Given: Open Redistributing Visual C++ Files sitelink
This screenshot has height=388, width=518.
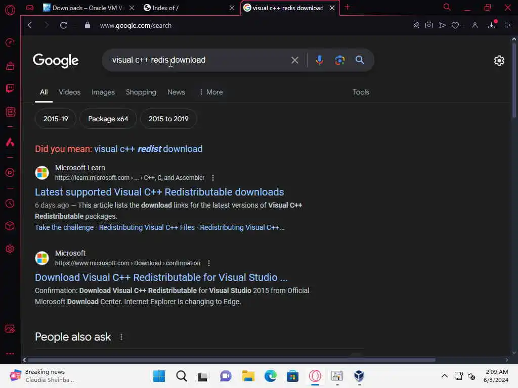Looking at the screenshot, I should click(147, 228).
